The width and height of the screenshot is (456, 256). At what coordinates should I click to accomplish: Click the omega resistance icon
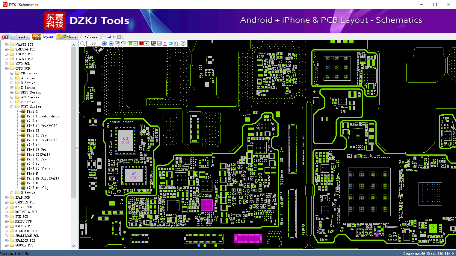click(177, 44)
